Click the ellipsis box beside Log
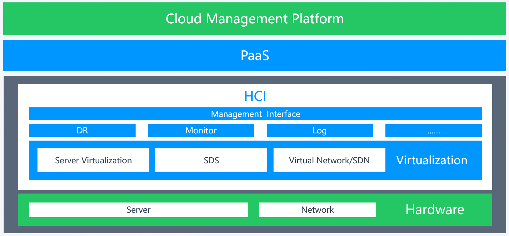 pos(433,130)
